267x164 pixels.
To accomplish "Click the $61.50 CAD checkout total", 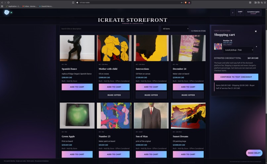I will pyautogui.click(x=253, y=58).
